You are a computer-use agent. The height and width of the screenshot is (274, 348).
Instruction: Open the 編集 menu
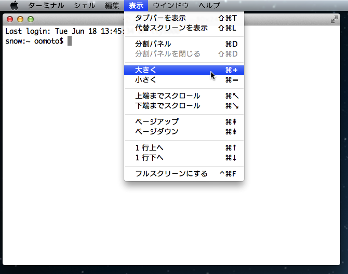pos(112,5)
